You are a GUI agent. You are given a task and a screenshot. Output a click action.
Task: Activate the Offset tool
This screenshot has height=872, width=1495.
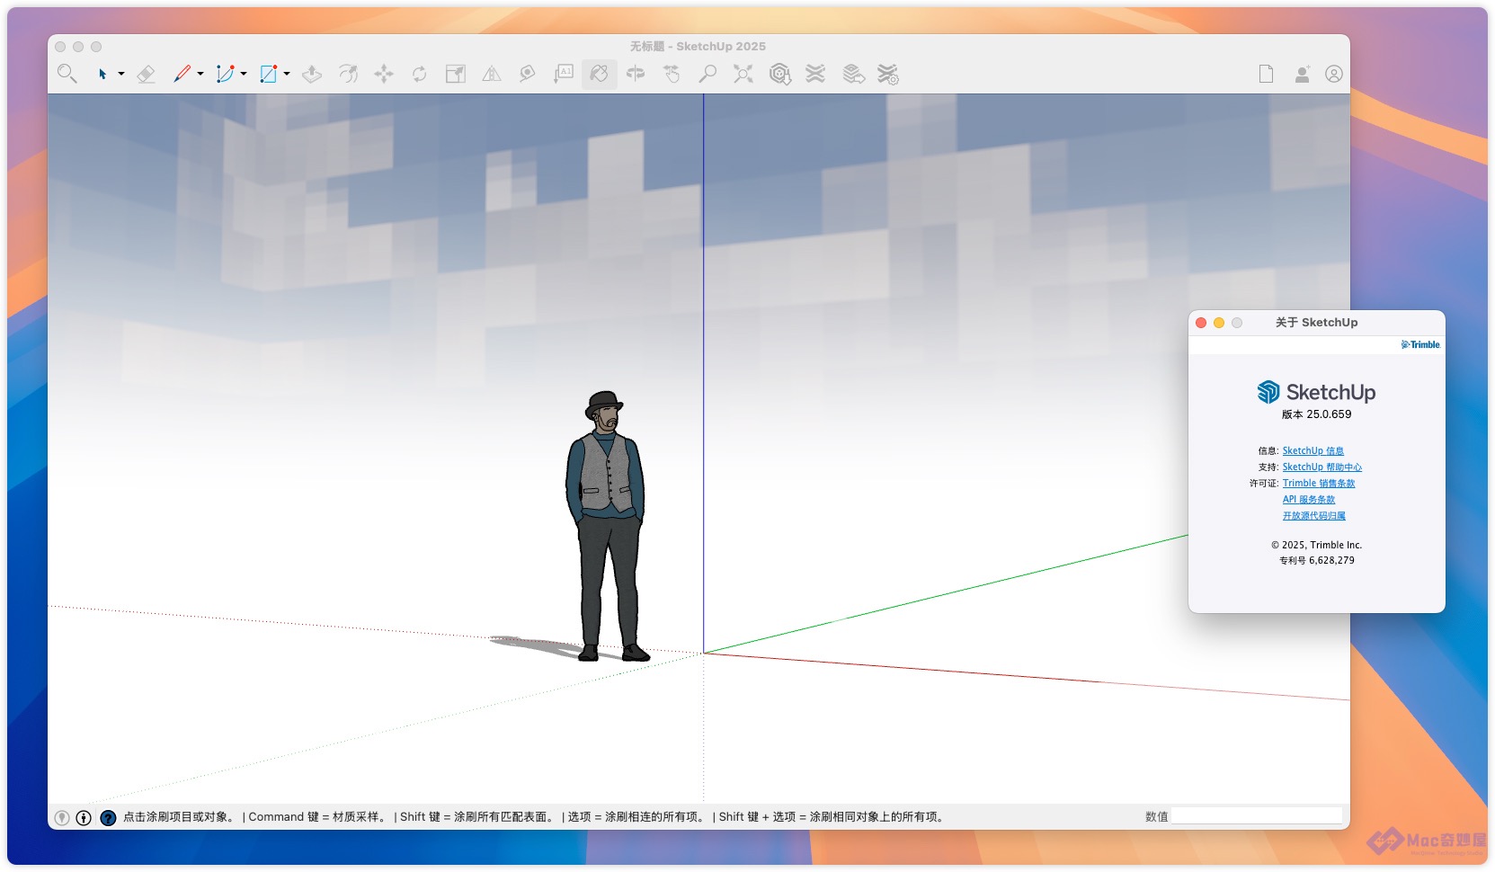tap(348, 74)
